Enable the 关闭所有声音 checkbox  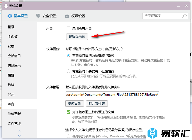68,28
